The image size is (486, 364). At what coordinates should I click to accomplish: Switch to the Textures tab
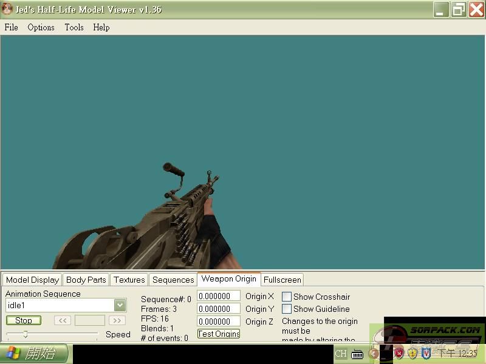tap(129, 280)
